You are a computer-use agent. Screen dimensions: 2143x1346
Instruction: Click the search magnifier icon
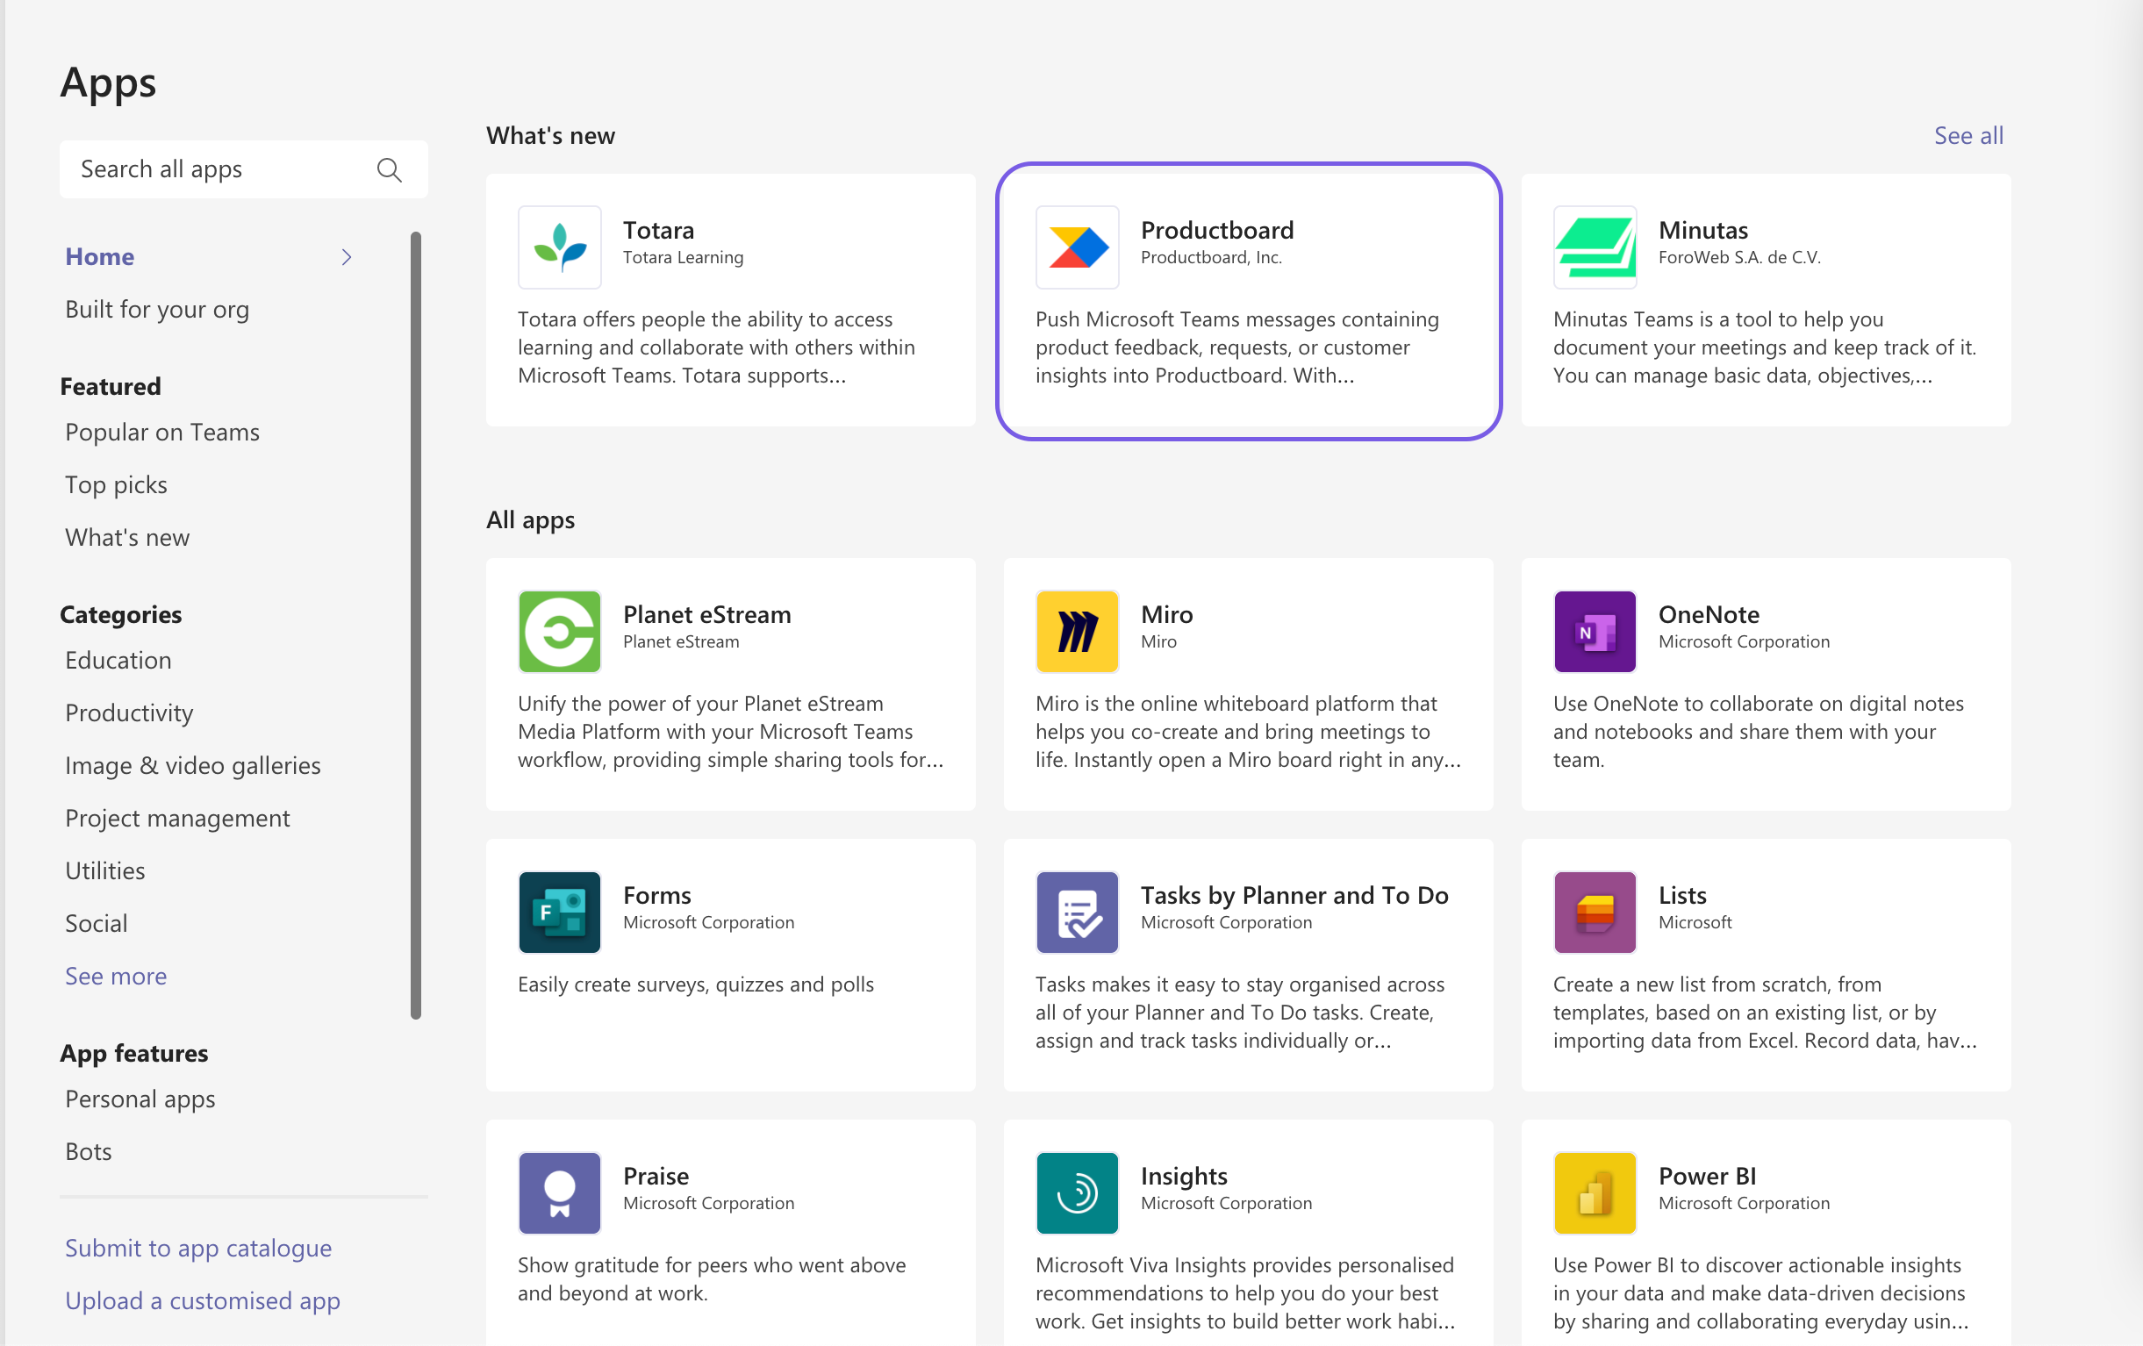point(389,169)
